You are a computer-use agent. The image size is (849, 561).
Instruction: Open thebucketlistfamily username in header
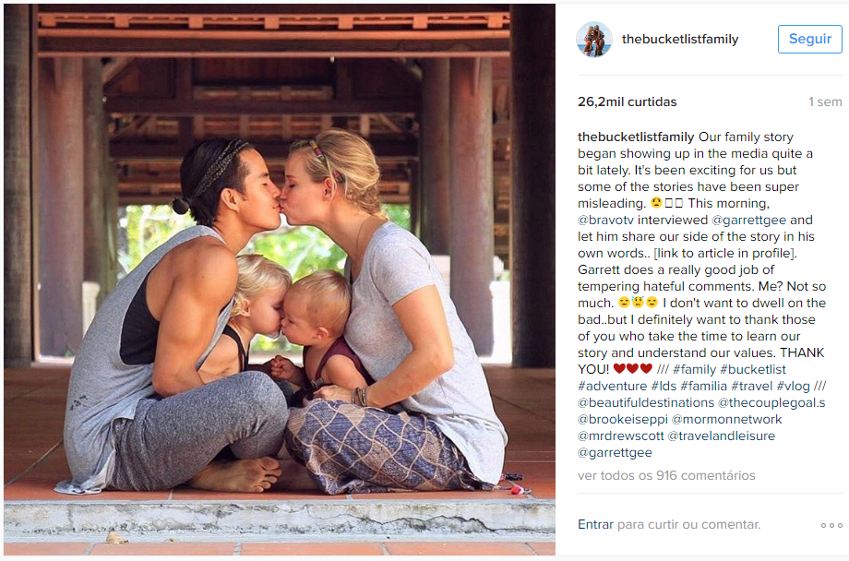point(680,39)
